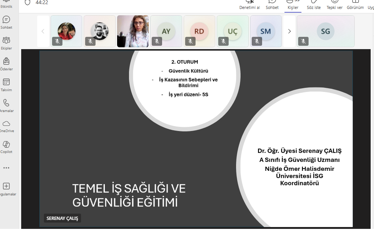Show previous participants with left chevron
Image resolution: width=374 pixels, height=230 pixels.
pos(43,31)
